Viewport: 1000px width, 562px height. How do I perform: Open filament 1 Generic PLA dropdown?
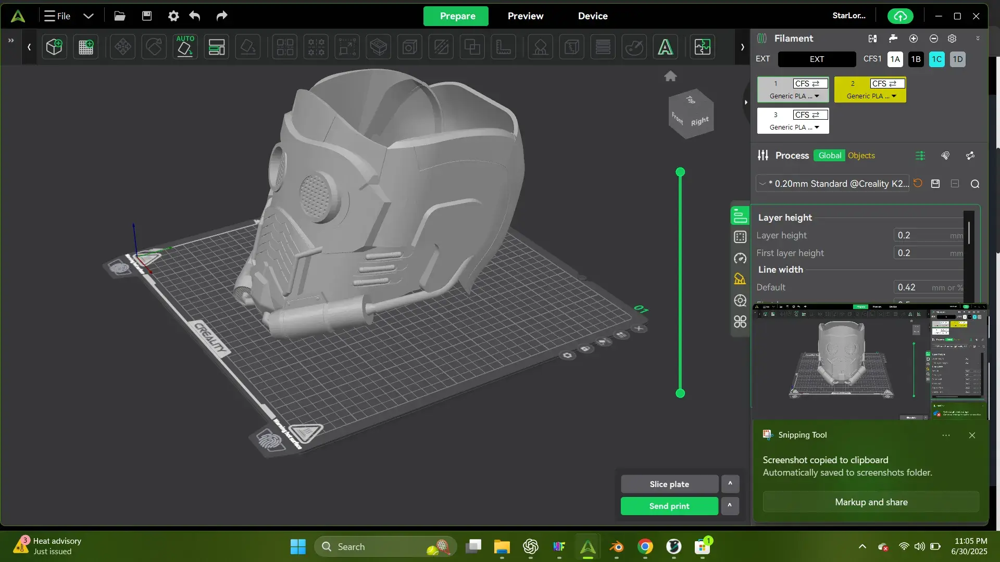(794, 96)
